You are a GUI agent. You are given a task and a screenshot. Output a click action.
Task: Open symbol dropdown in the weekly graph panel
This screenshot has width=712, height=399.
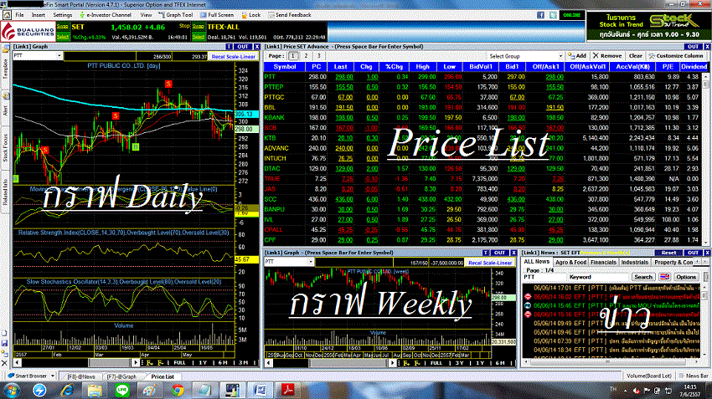pos(311,262)
